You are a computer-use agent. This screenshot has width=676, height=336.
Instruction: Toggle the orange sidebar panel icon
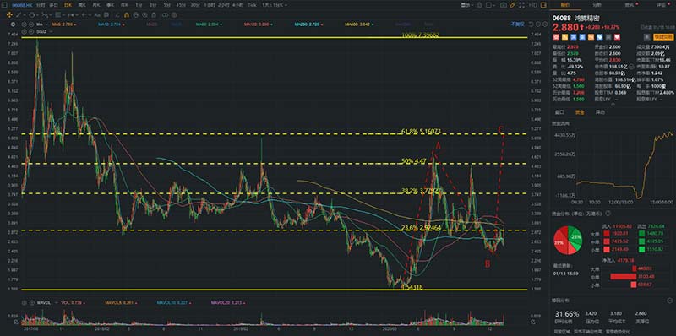[x=543, y=5]
